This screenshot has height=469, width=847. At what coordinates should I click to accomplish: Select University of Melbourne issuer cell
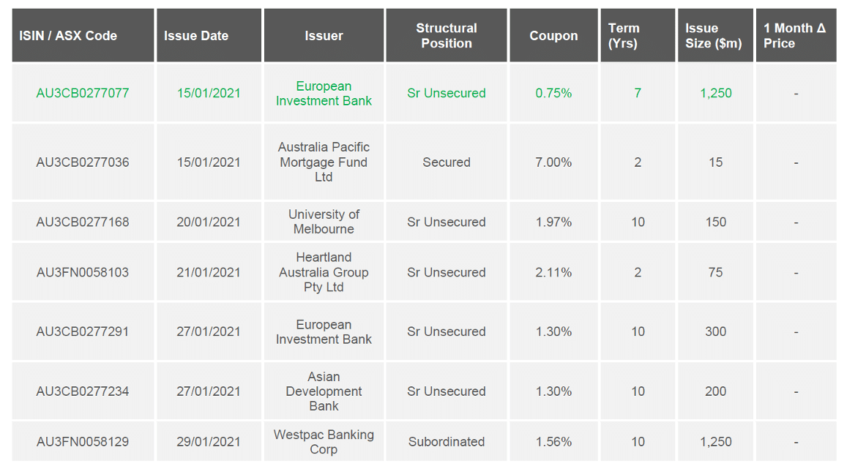pyautogui.click(x=324, y=222)
